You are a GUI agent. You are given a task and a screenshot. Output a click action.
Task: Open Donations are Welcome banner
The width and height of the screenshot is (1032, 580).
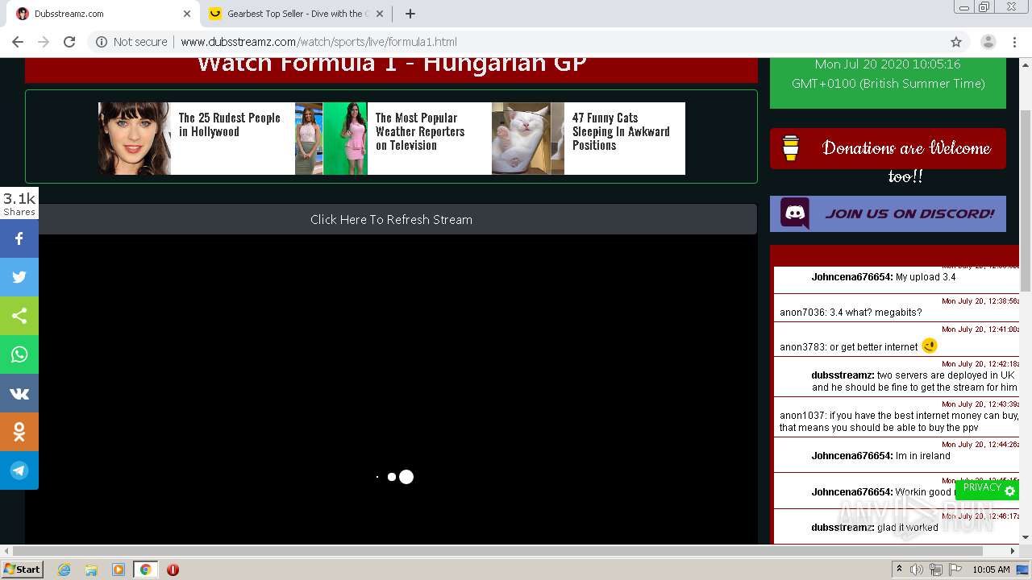pyautogui.click(x=888, y=148)
